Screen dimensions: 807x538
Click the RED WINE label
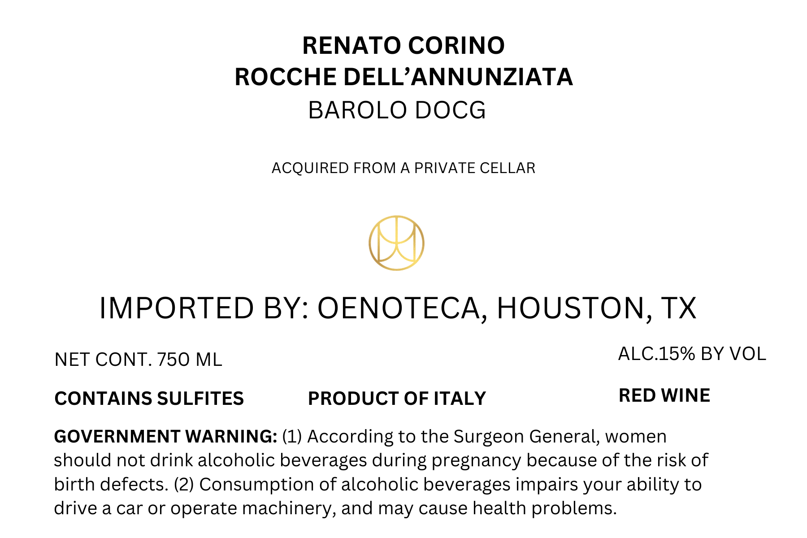664,395
